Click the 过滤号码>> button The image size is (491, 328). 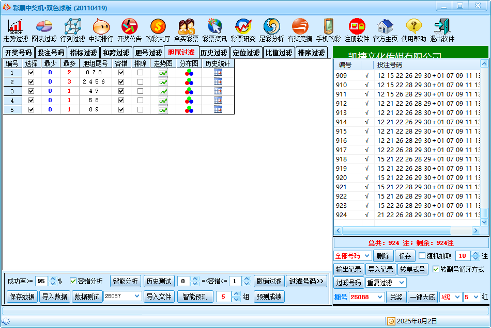(x=306, y=281)
